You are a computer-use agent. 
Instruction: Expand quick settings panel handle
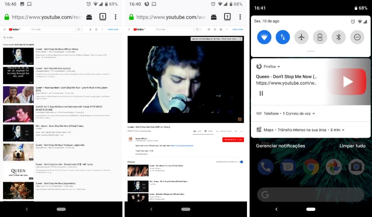(x=311, y=51)
